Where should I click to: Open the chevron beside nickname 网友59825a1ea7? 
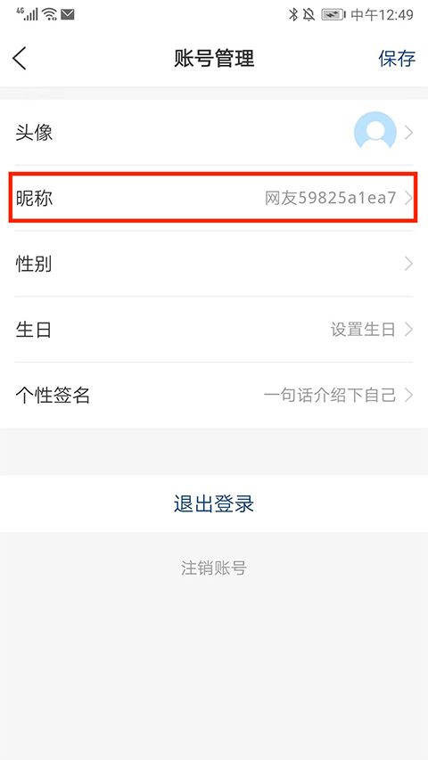pos(408,198)
